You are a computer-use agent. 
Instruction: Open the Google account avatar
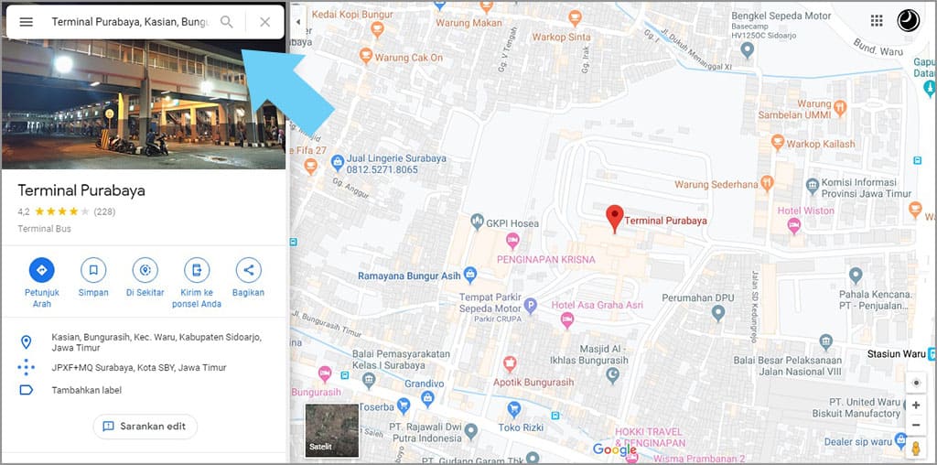908,21
